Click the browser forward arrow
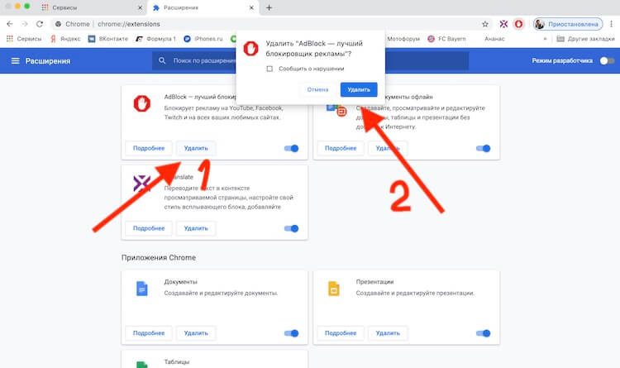 25,24
